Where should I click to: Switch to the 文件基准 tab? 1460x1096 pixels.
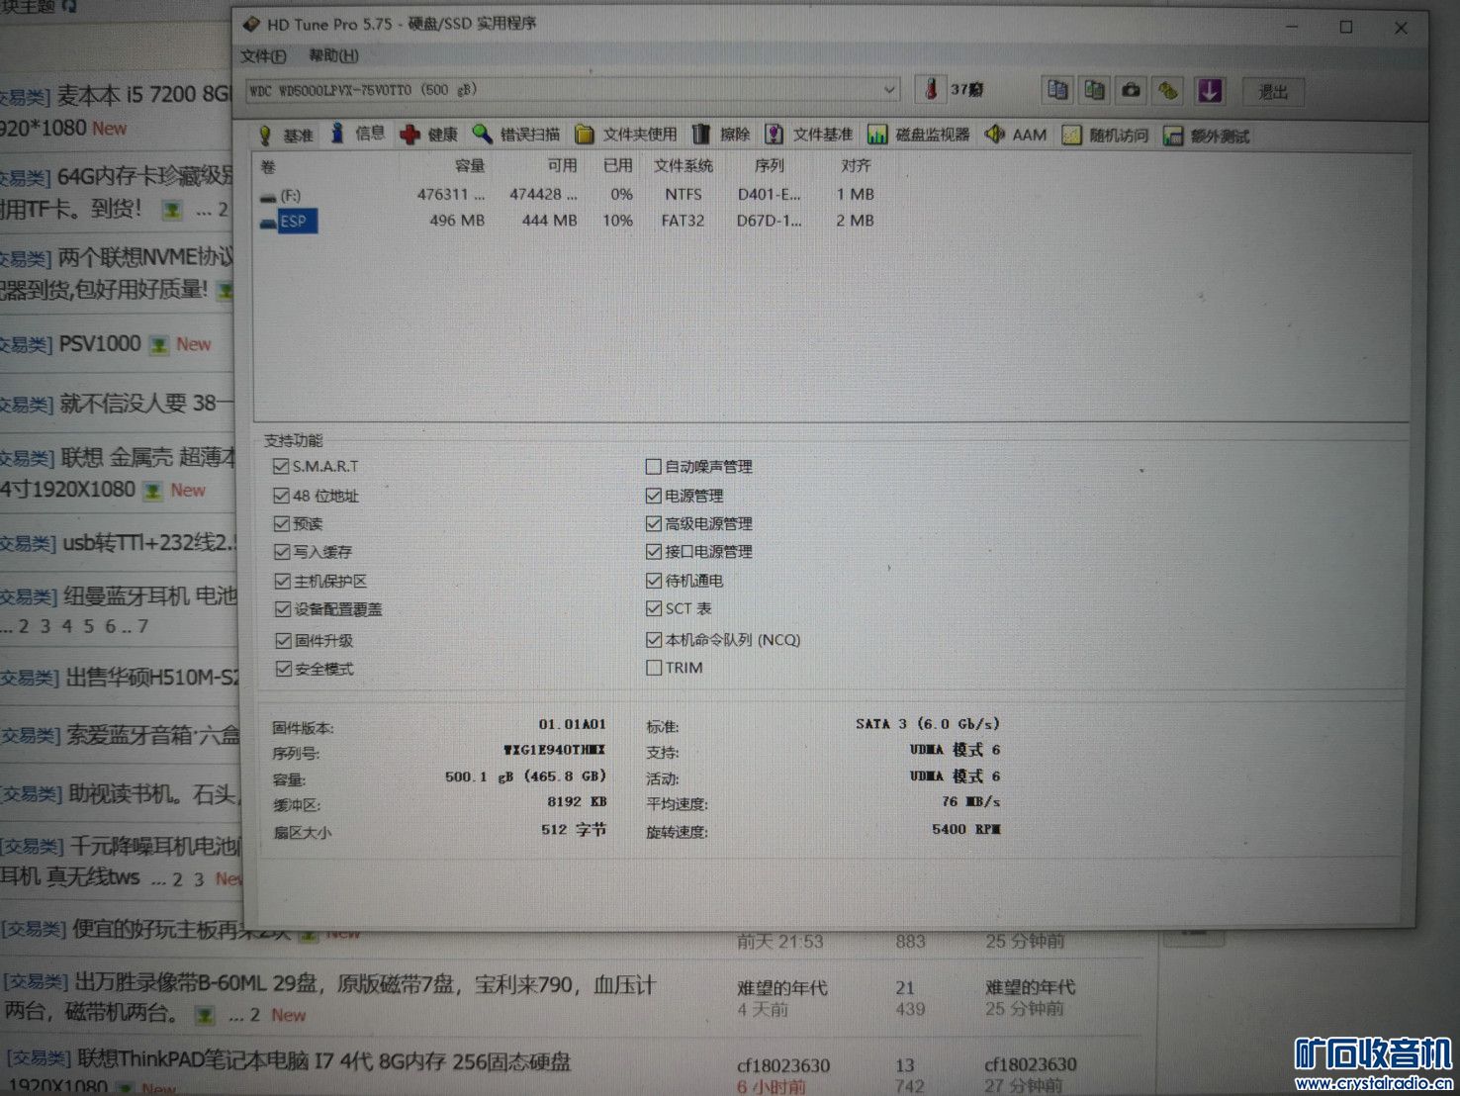pos(809,135)
